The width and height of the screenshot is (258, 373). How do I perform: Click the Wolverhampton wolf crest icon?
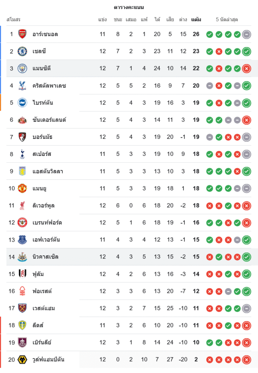23,360
